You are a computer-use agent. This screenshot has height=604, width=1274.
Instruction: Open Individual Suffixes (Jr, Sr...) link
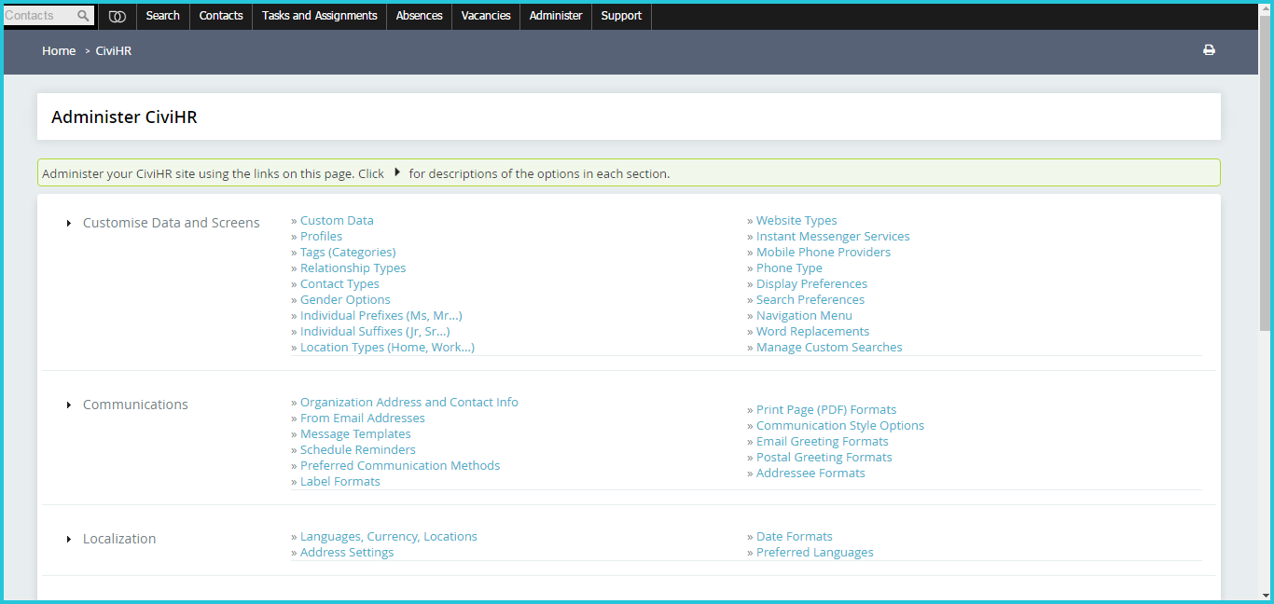tap(375, 332)
